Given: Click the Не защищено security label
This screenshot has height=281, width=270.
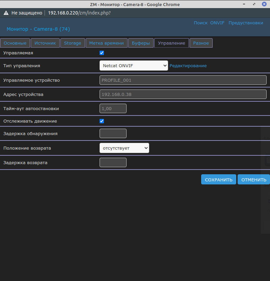Looking at the screenshot, I should [x=27, y=13].
